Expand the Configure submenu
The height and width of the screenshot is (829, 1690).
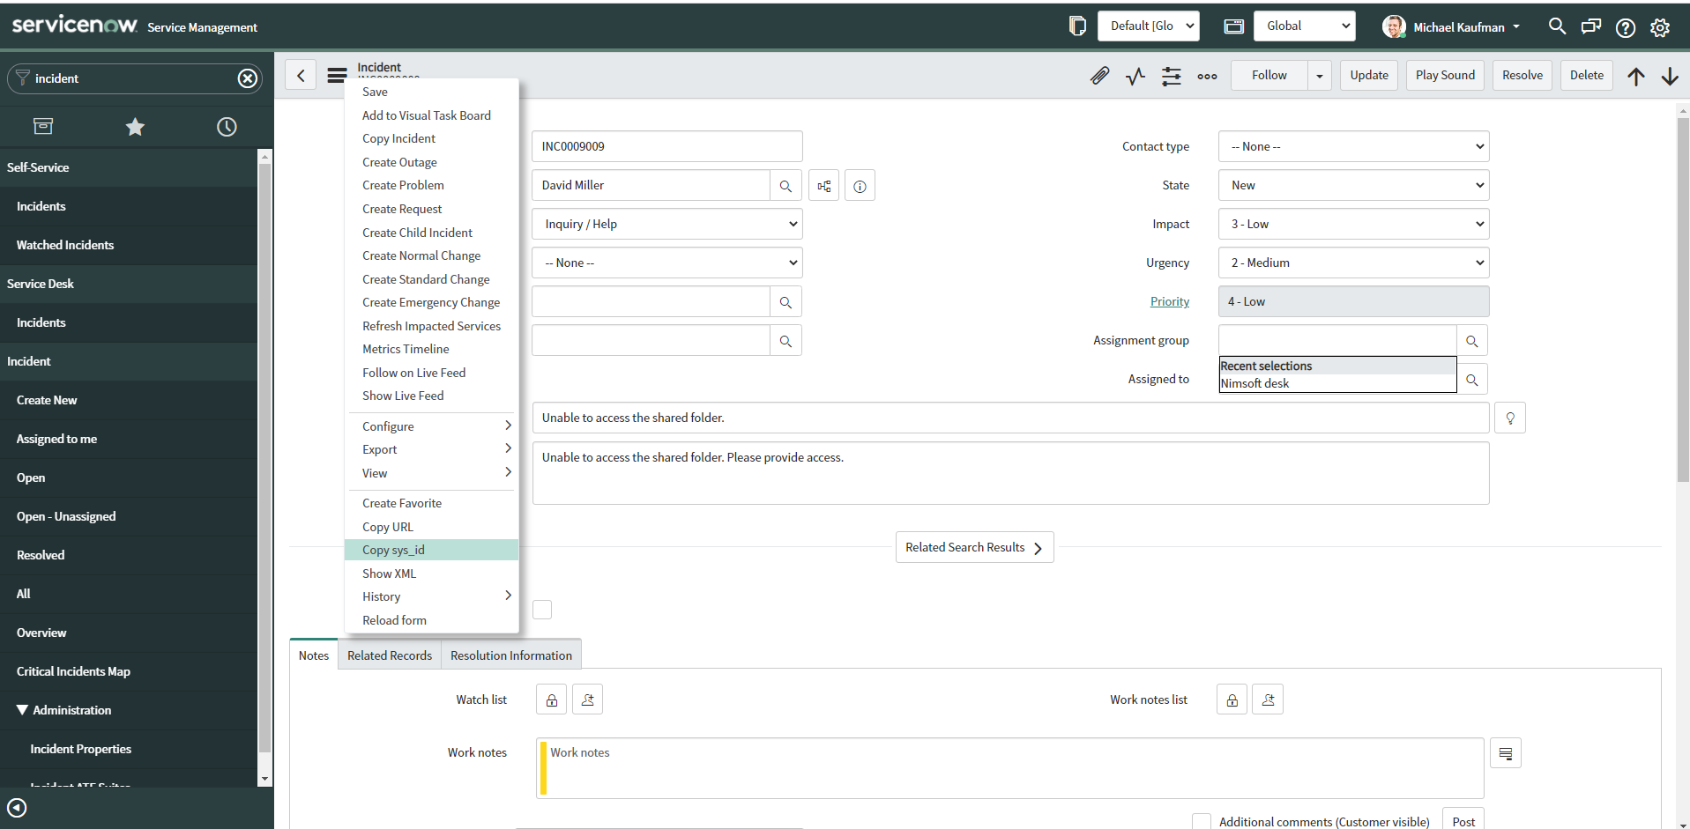388,426
